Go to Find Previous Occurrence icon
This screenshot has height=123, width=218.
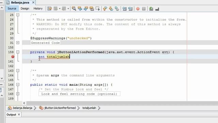80,9
